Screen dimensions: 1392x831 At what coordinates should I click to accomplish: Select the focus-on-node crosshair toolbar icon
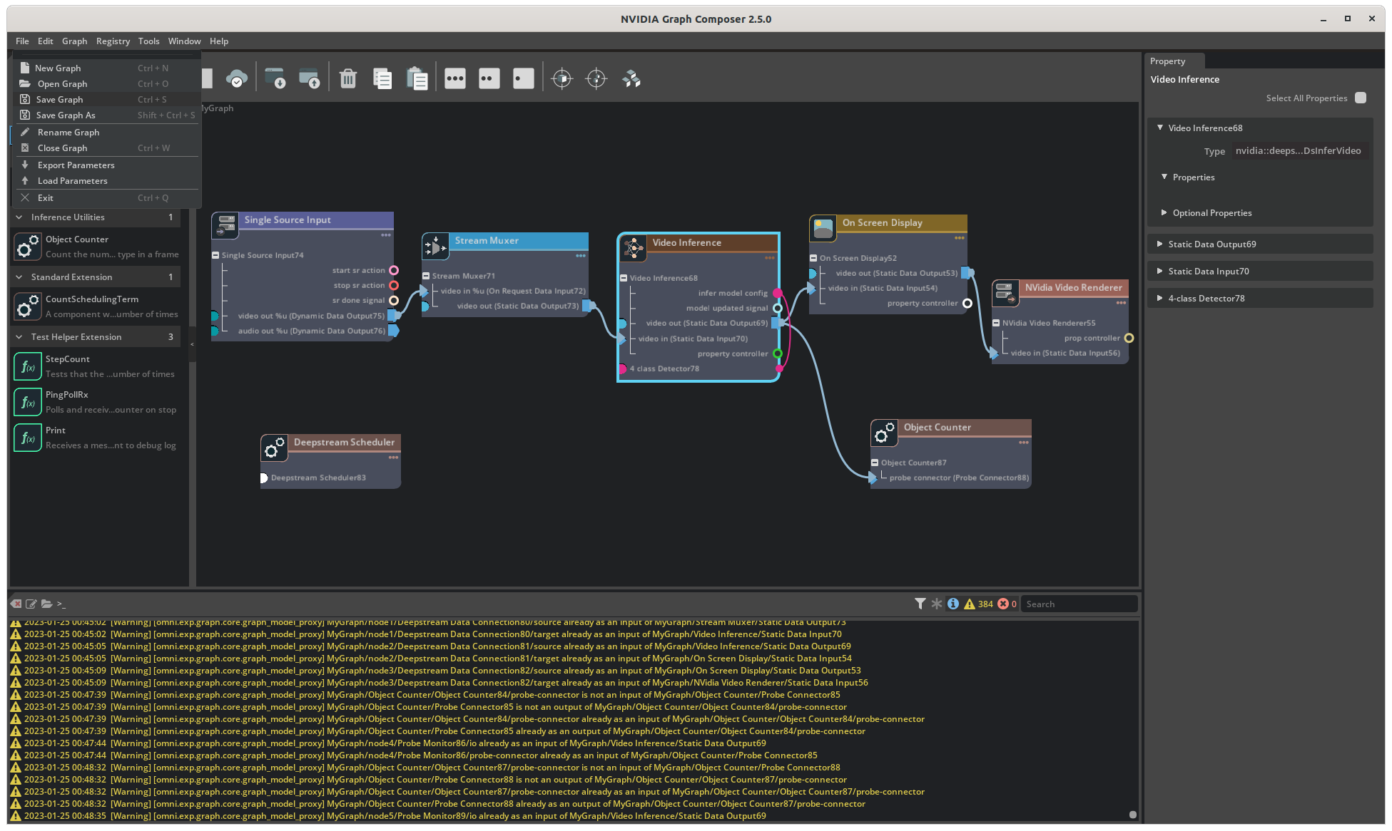tap(562, 78)
